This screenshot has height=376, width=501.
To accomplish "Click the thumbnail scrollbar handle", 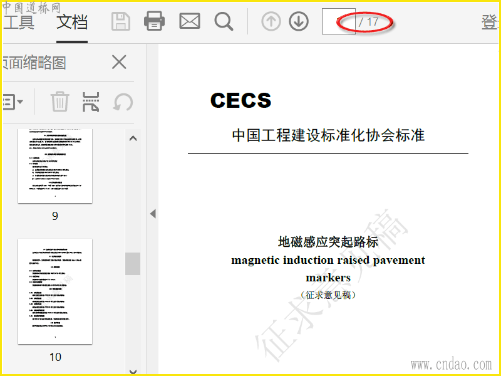I will coord(133,264).
